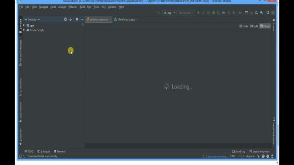
Task: Open the Refactor menu
Action: 73,7
